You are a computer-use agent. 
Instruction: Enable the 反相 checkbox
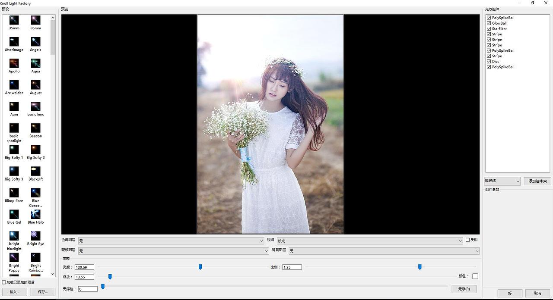click(x=467, y=240)
